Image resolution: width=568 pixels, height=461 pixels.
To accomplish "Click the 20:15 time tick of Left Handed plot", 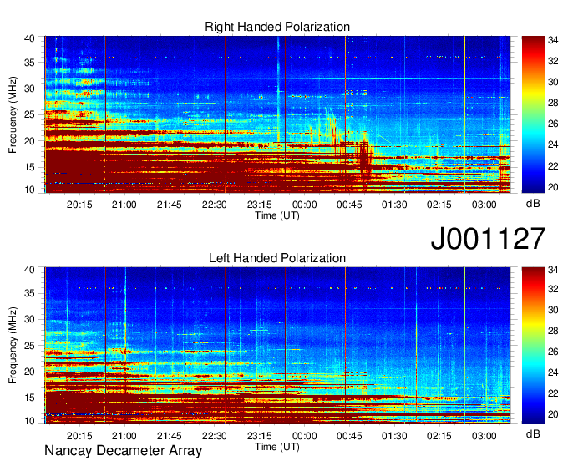I will point(79,436).
